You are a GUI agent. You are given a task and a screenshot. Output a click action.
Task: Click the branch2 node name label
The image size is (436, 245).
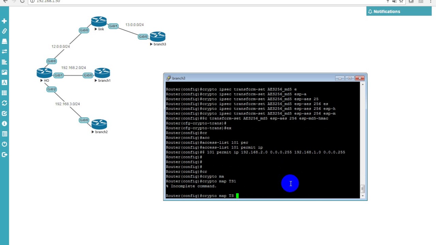click(101, 132)
